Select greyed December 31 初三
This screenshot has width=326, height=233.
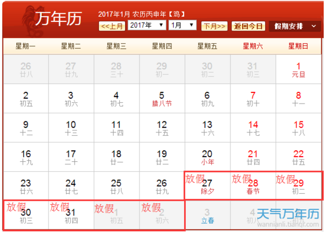coord(253,69)
